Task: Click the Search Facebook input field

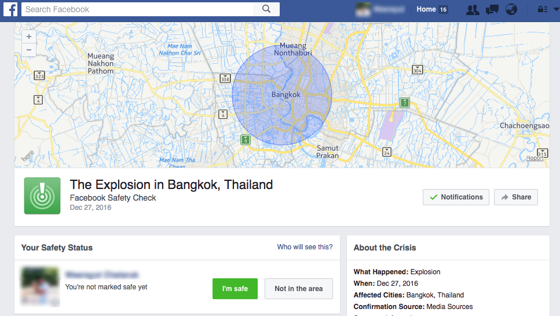Action: (x=138, y=9)
